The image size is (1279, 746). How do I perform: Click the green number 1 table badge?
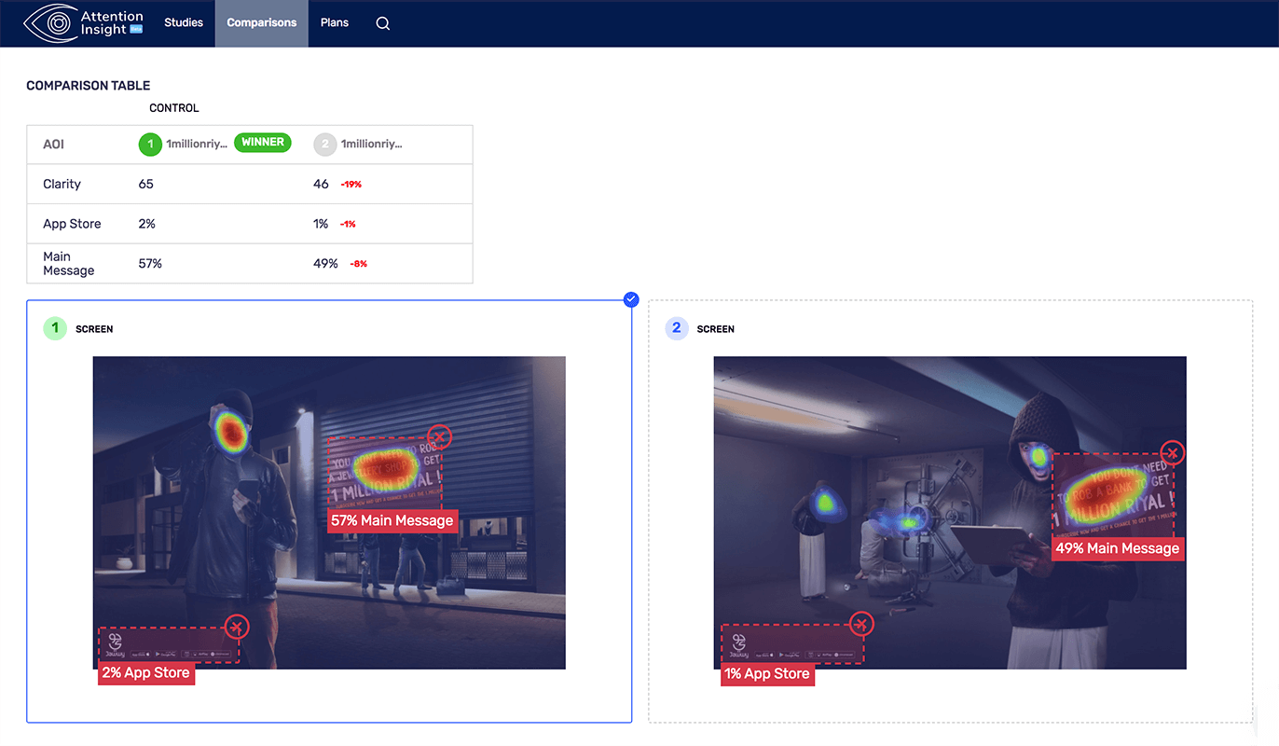pos(150,145)
